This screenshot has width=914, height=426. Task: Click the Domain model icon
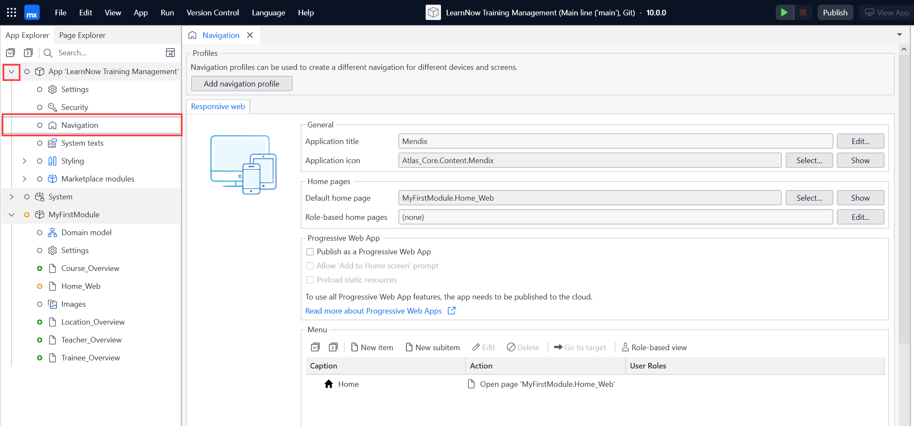tap(52, 233)
